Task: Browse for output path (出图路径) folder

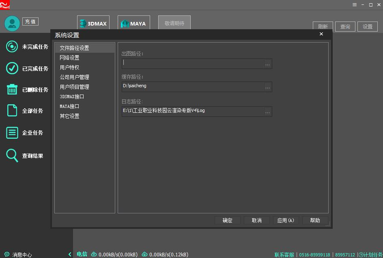Action: [x=267, y=64]
